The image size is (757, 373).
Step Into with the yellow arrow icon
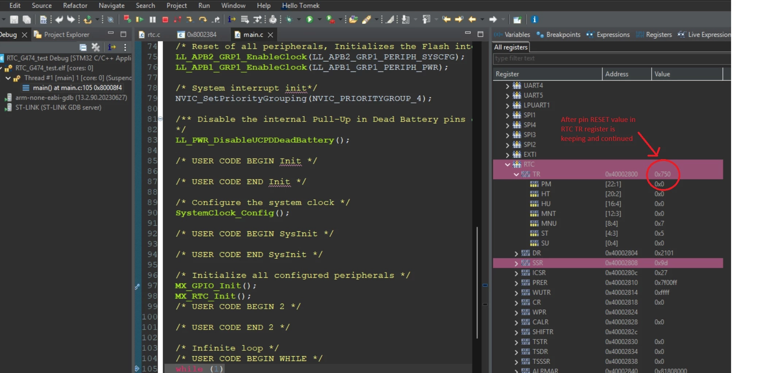coord(190,19)
